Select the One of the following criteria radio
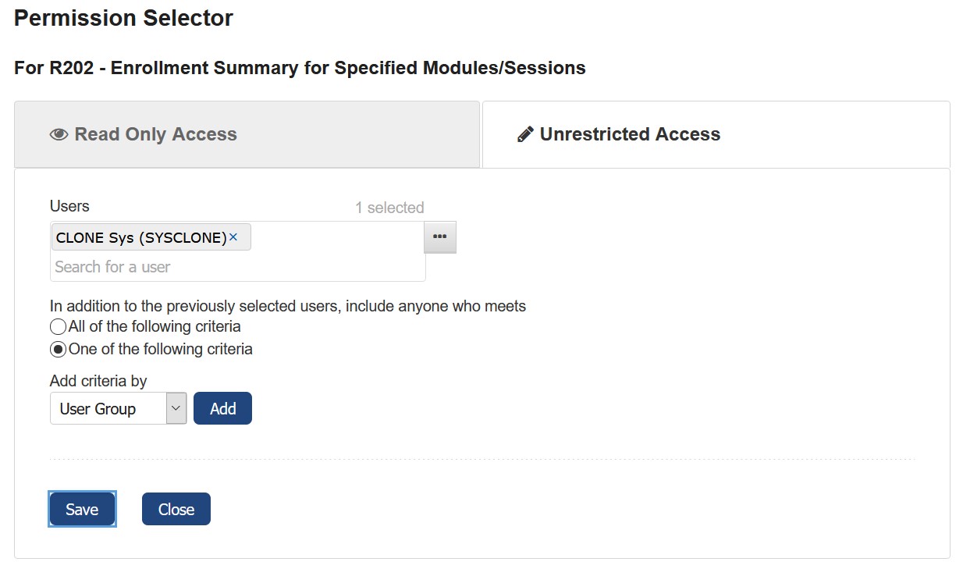This screenshot has width=963, height=569. click(58, 350)
